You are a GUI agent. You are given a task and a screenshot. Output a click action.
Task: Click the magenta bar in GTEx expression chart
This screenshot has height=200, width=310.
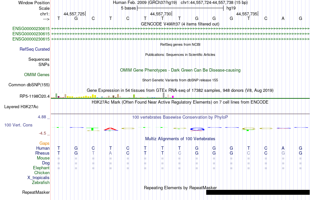173,97
